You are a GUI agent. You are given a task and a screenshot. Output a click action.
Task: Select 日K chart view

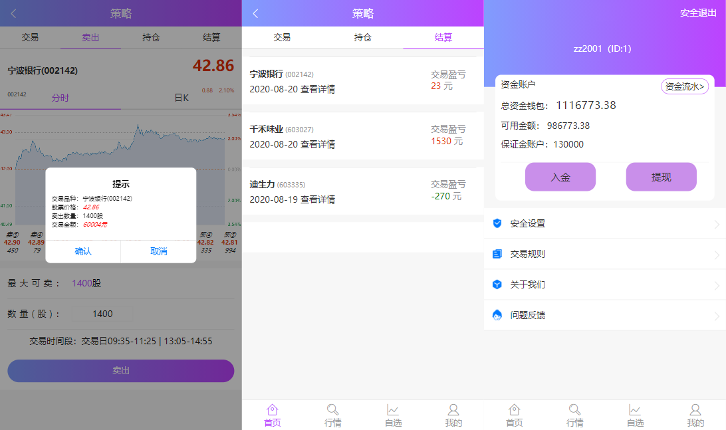pyautogui.click(x=181, y=98)
